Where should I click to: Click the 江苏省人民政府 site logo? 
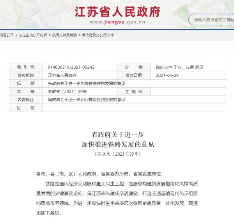click(x=117, y=11)
